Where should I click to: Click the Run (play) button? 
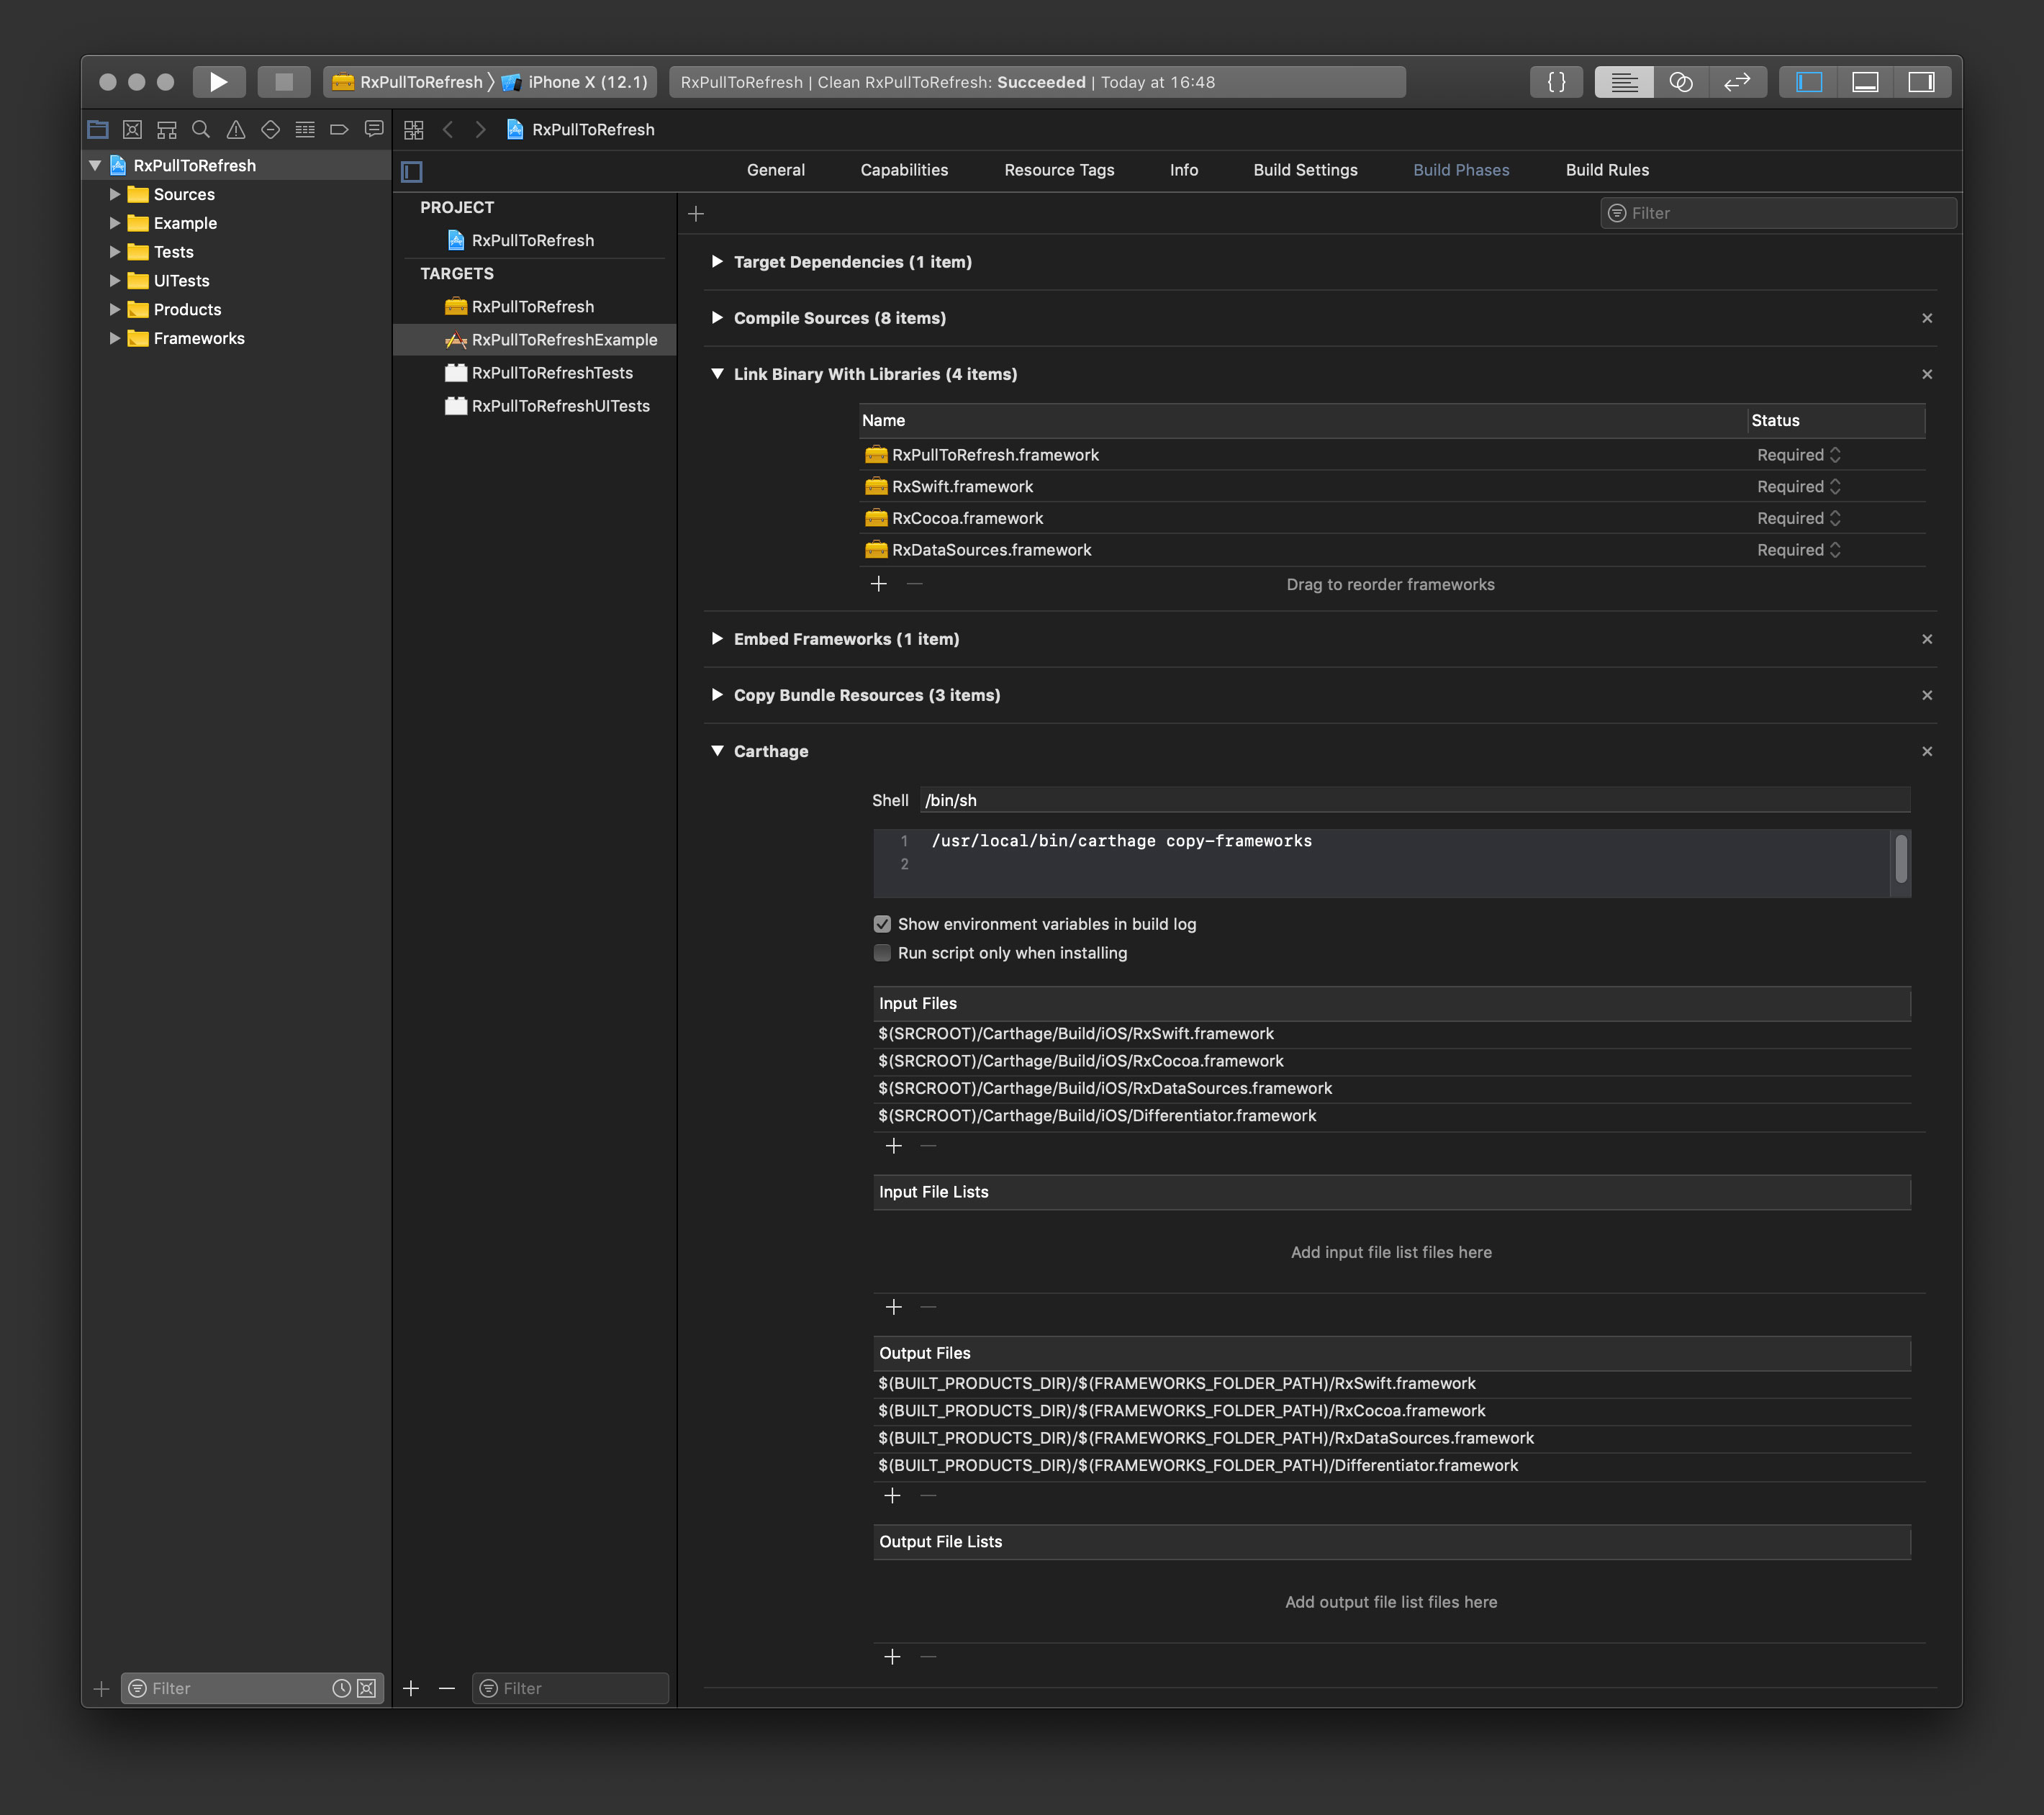pyautogui.click(x=218, y=82)
